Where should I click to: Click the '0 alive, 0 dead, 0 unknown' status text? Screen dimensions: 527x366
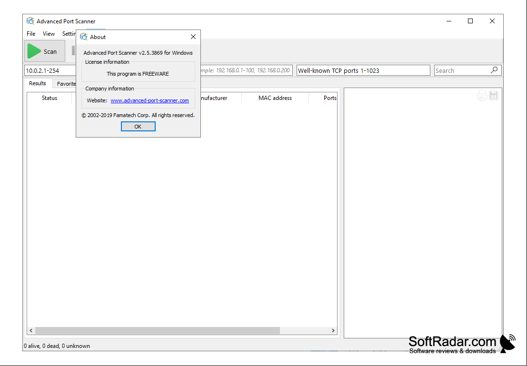(x=57, y=346)
